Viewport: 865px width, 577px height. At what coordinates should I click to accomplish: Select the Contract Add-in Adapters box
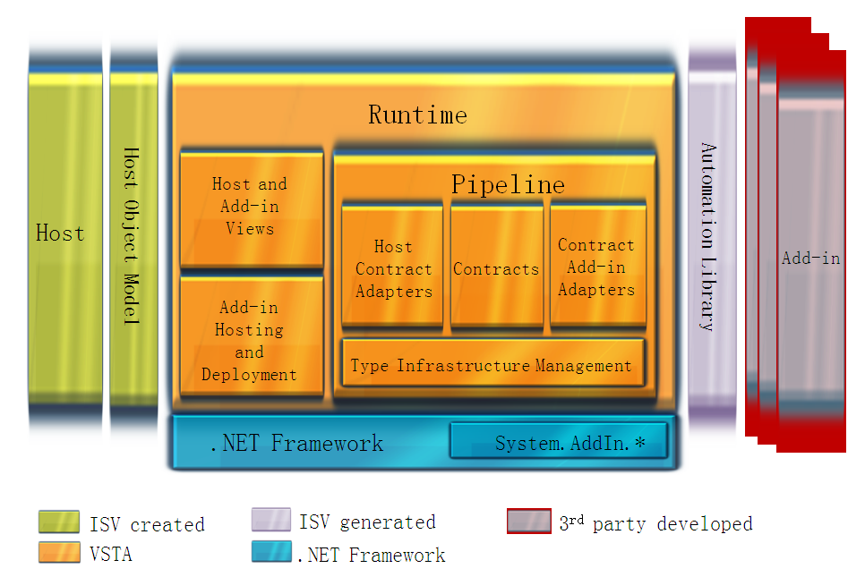click(598, 266)
